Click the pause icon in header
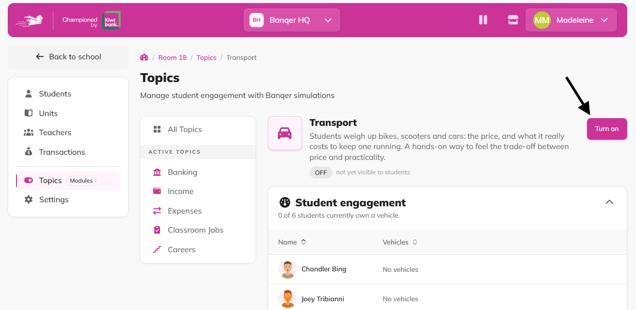Viewport: 636px width, 310px height. tap(483, 20)
